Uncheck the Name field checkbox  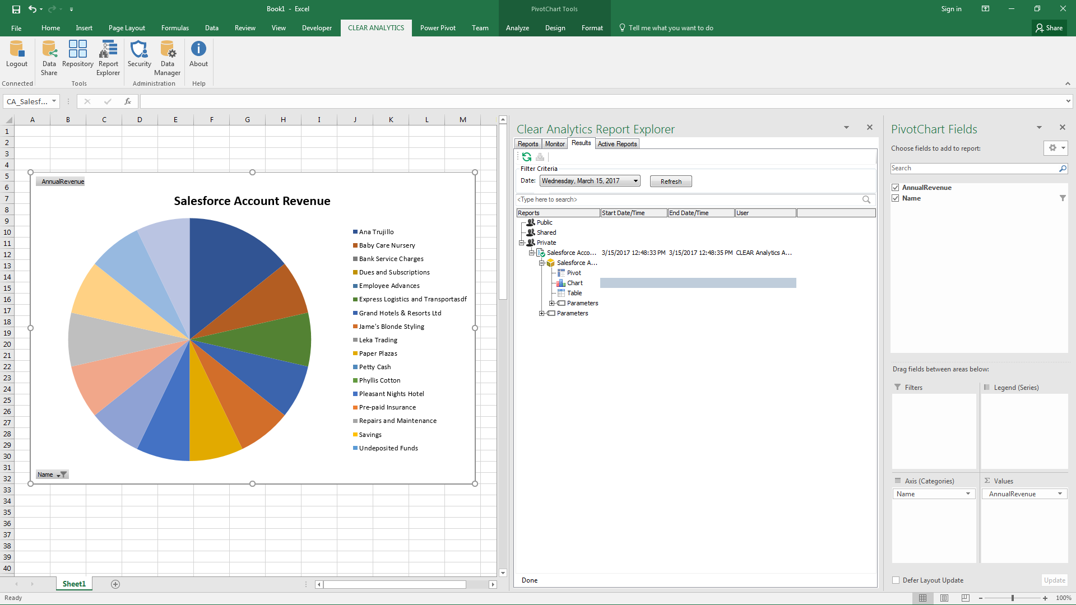896,198
